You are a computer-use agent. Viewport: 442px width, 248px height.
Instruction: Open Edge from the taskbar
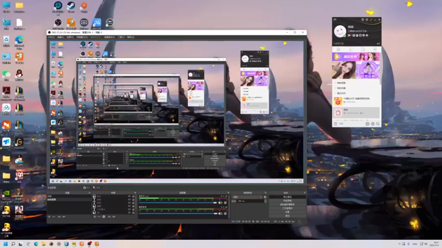point(36,244)
